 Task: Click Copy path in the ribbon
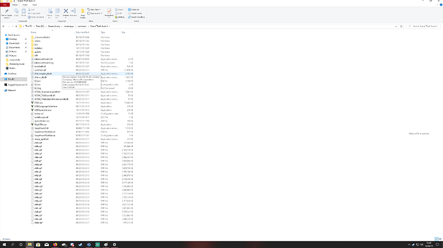click(x=34, y=13)
